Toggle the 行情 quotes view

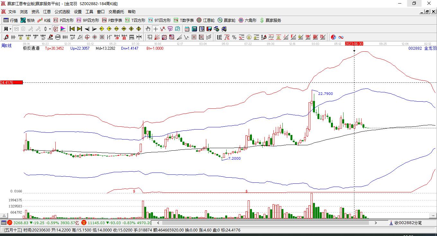coord(11,20)
